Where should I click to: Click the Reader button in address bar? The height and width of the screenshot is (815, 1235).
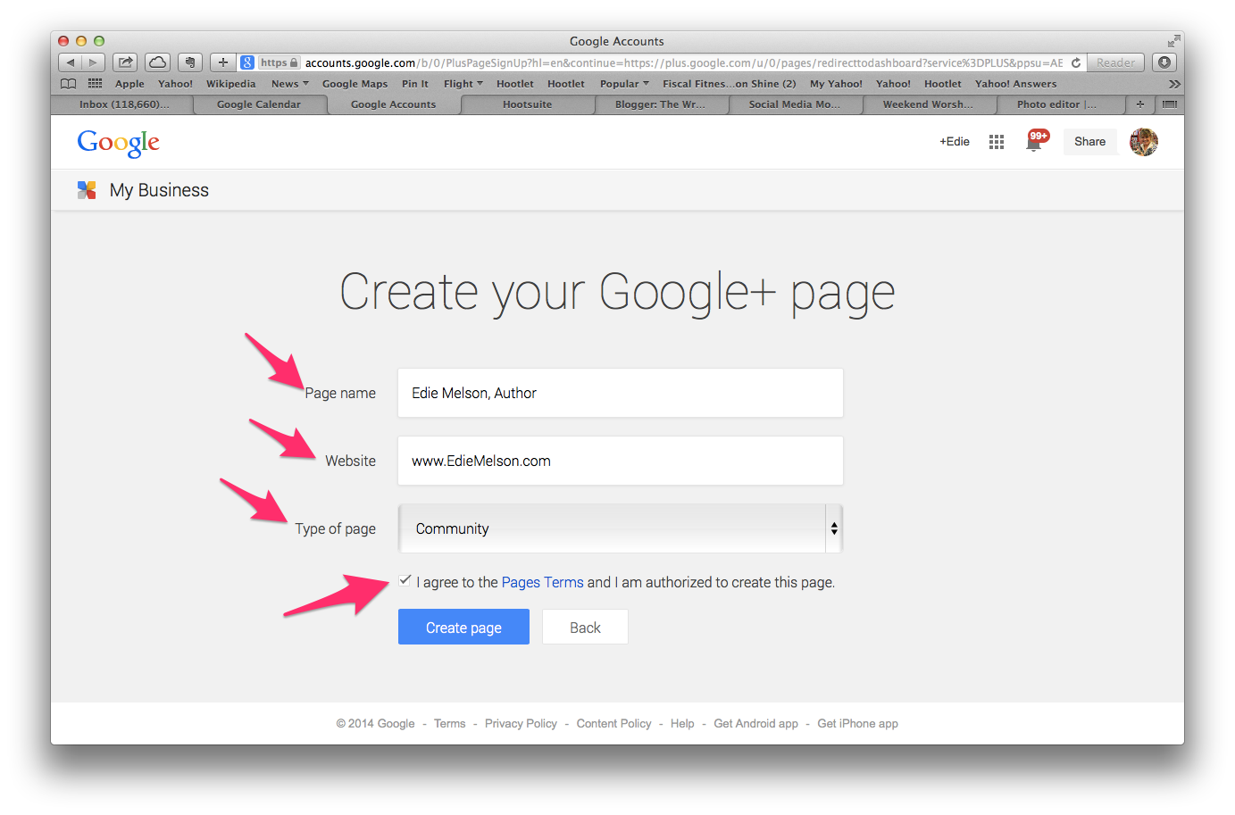1115,62
